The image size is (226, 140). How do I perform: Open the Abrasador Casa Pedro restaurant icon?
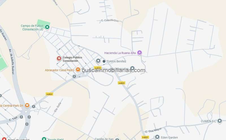click(78, 70)
